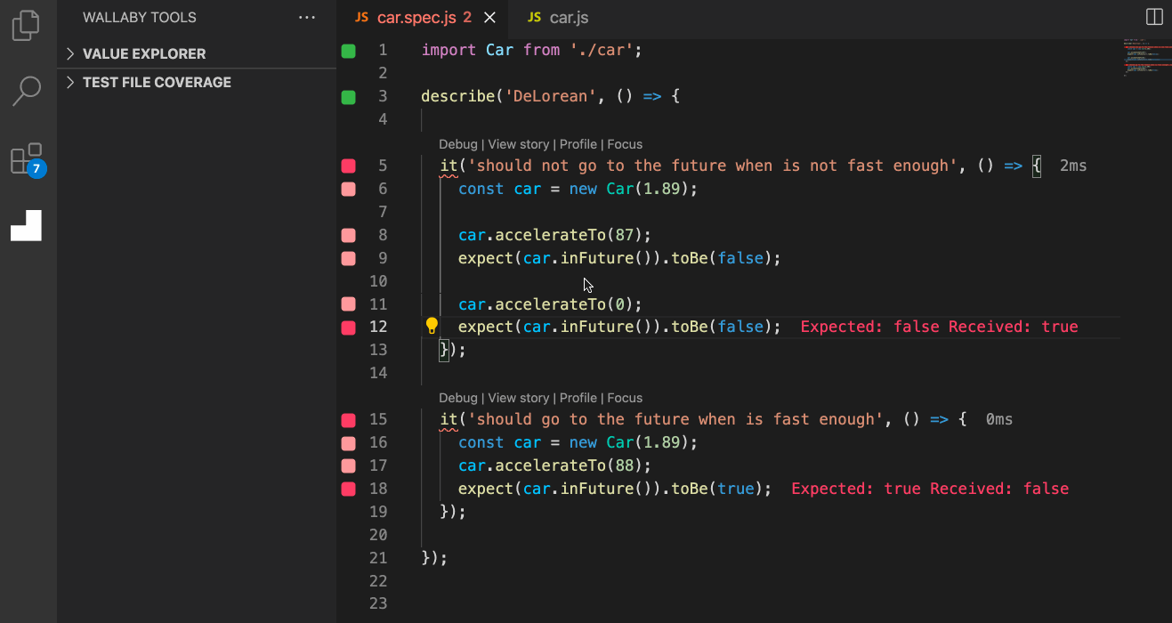Click Debug link above first test
This screenshot has height=623, width=1172.
[x=457, y=144]
